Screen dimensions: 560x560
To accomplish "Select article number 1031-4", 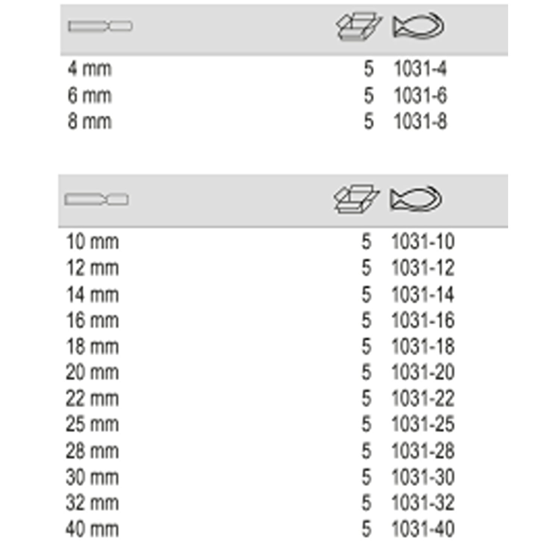I will (x=420, y=69).
